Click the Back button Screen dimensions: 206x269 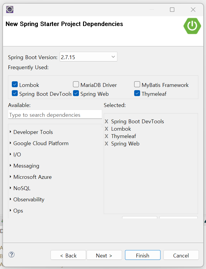68,255
